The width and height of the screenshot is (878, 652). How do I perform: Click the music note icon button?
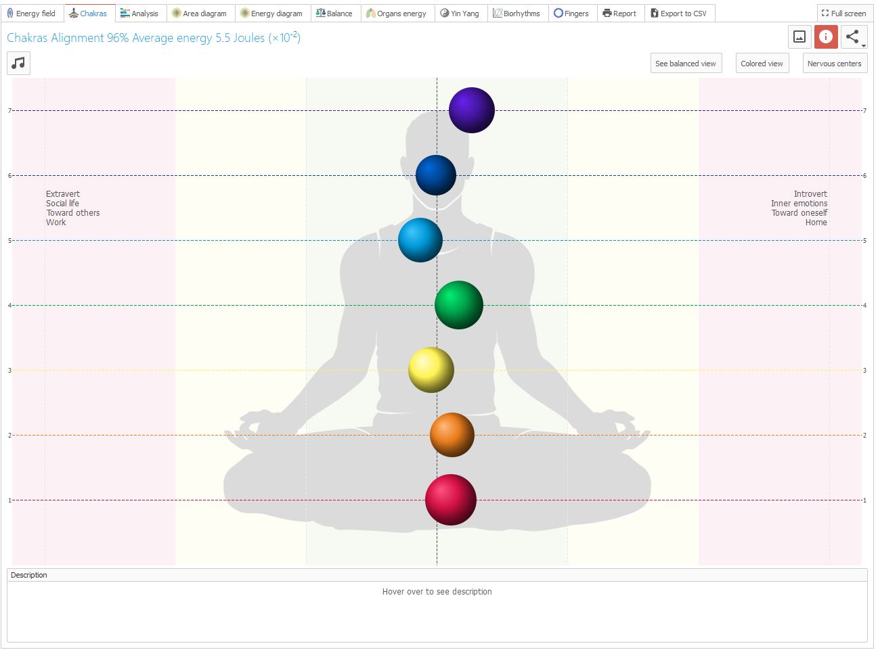click(x=18, y=63)
